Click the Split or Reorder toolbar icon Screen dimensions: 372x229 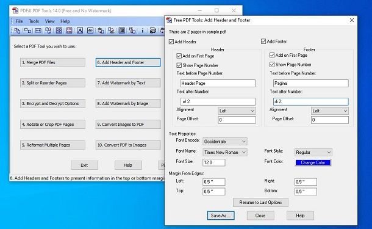pyautogui.click(x=27, y=31)
